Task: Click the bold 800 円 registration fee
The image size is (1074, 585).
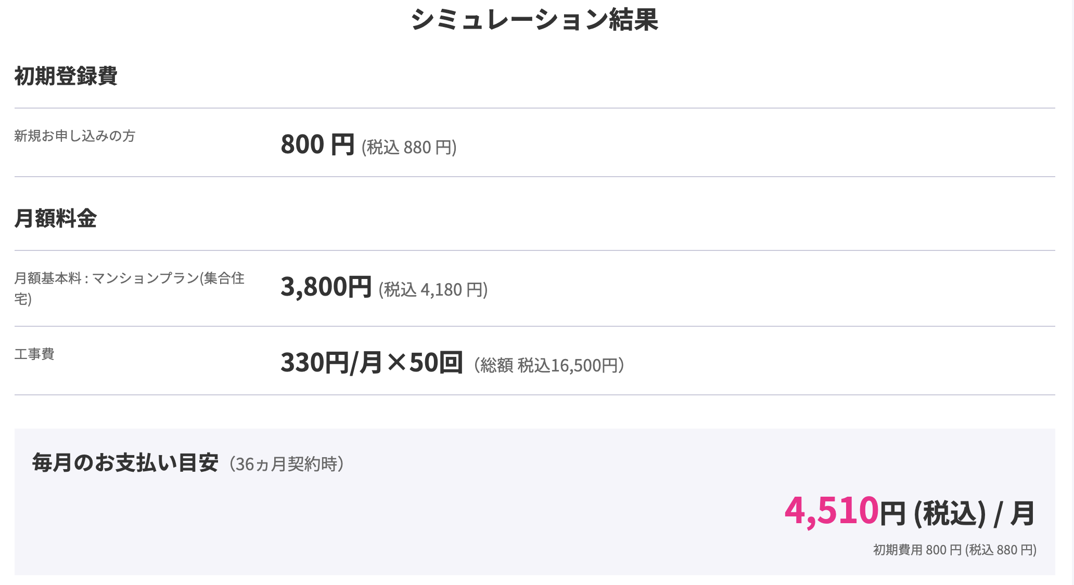Action: click(x=317, y=144)
